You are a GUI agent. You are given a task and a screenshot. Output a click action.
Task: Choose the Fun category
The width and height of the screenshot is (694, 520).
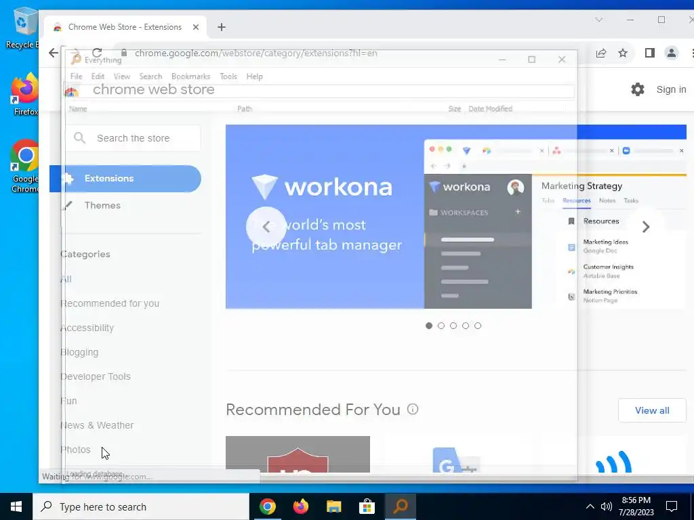pyautogui.click(x=68, y=401)
